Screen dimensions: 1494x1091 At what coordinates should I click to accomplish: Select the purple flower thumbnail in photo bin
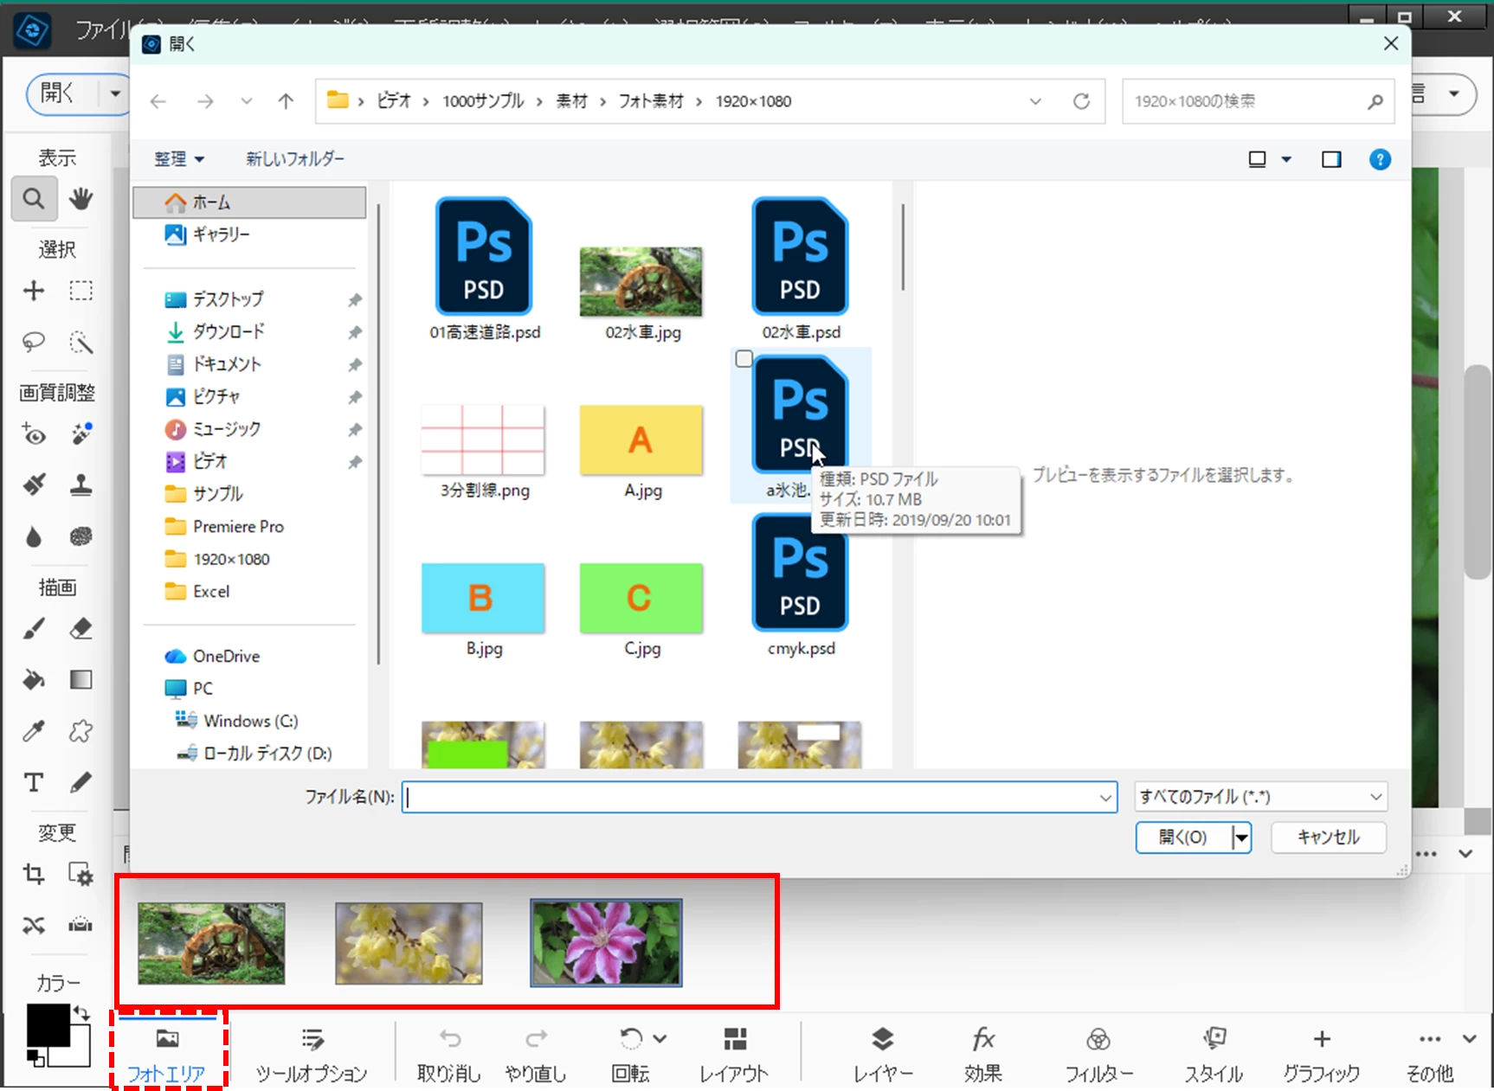coord(606,943)
